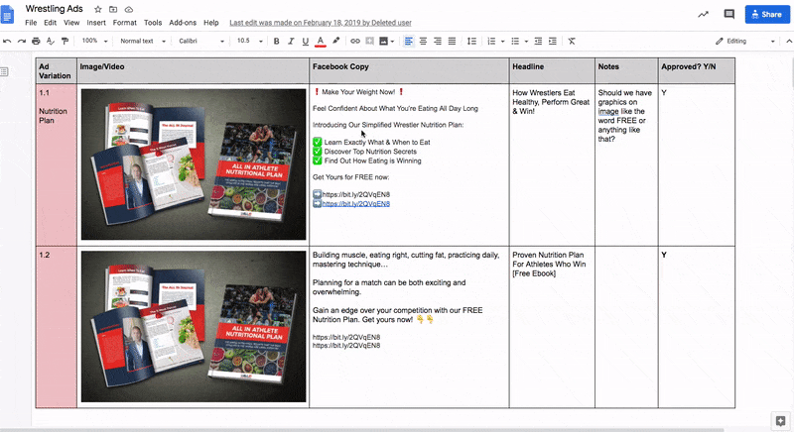Click the blue Share button
Viewport: 794px width, 432px height.
click(766, 14)
